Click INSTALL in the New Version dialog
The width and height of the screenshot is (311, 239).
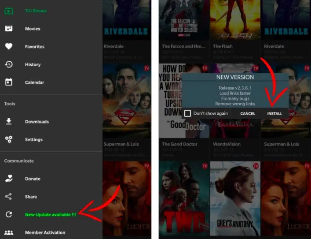point(274,113)
